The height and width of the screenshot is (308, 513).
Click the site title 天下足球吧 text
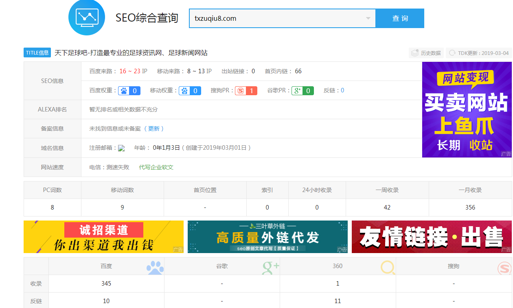tap(131, 53)
